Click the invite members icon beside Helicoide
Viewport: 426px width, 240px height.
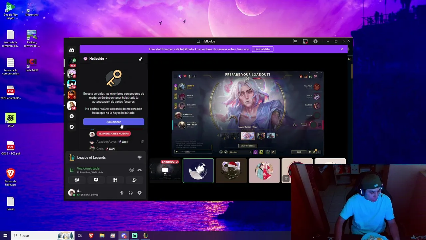click(x=141, y=59)
